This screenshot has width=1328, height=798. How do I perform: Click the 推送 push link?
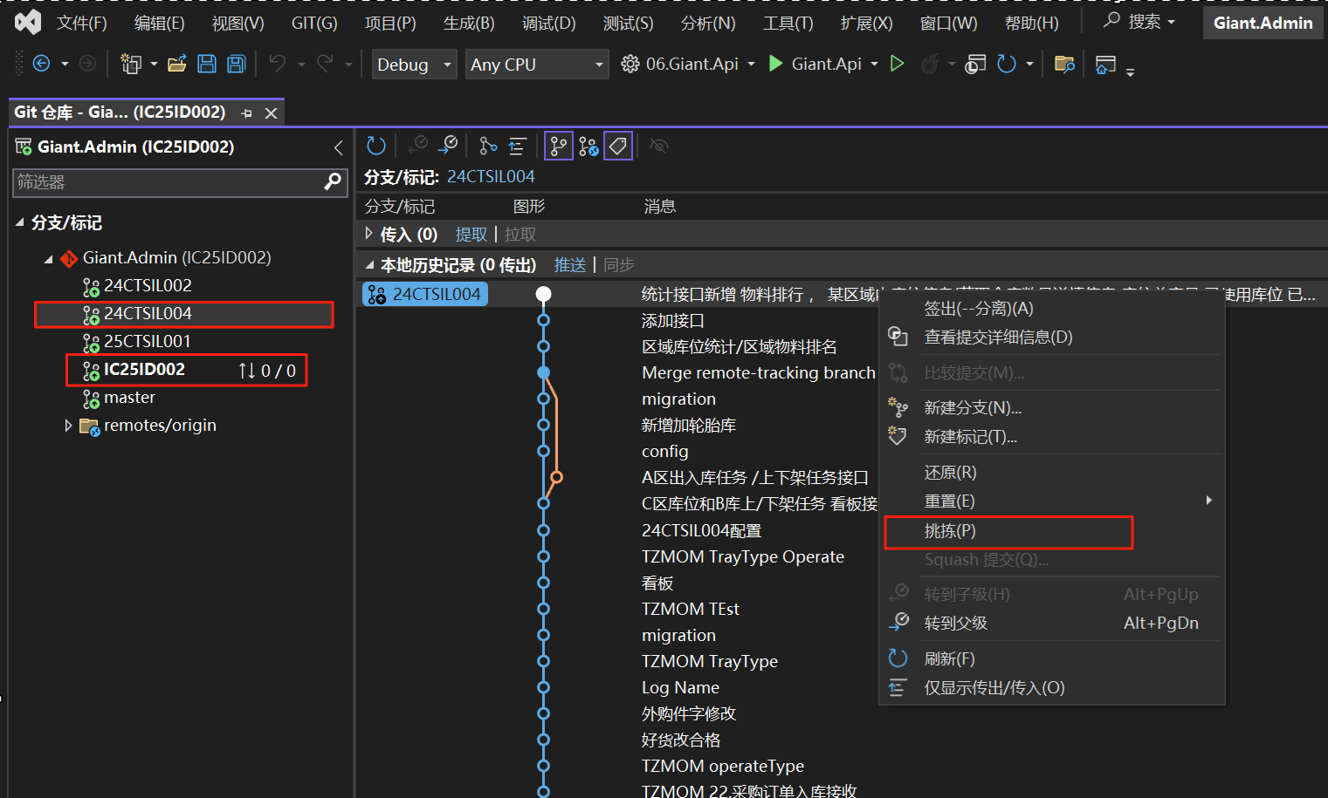click(570, 265)
